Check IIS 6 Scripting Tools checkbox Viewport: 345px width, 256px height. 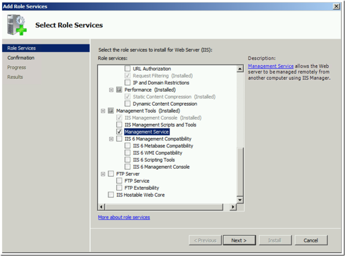[x=127, y=160]
